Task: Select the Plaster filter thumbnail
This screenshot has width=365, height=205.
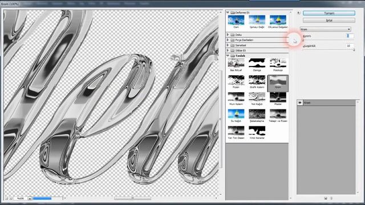Action: tap(278, 97)
